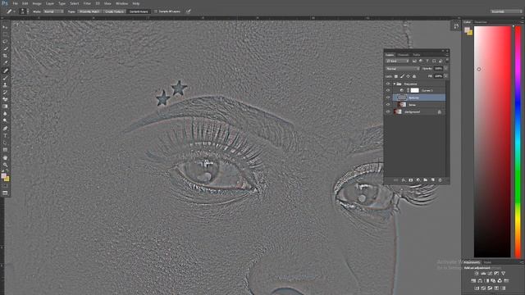The width and height of the screenshot is (525, 295).
Task: Switch to the Paths tab
Action: [x=417, y=55]
